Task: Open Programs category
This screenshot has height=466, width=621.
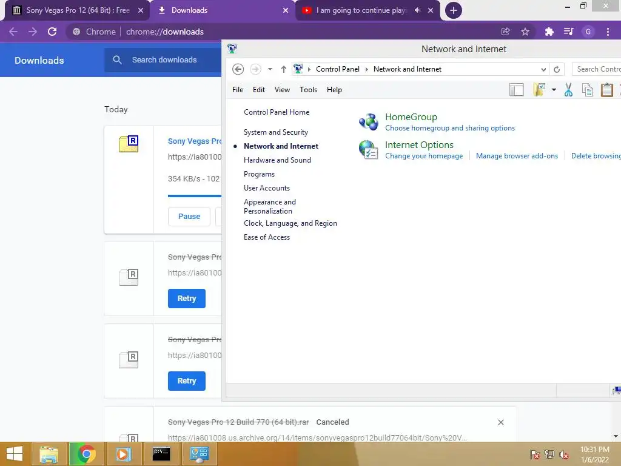Action: [x=259, y=174]
